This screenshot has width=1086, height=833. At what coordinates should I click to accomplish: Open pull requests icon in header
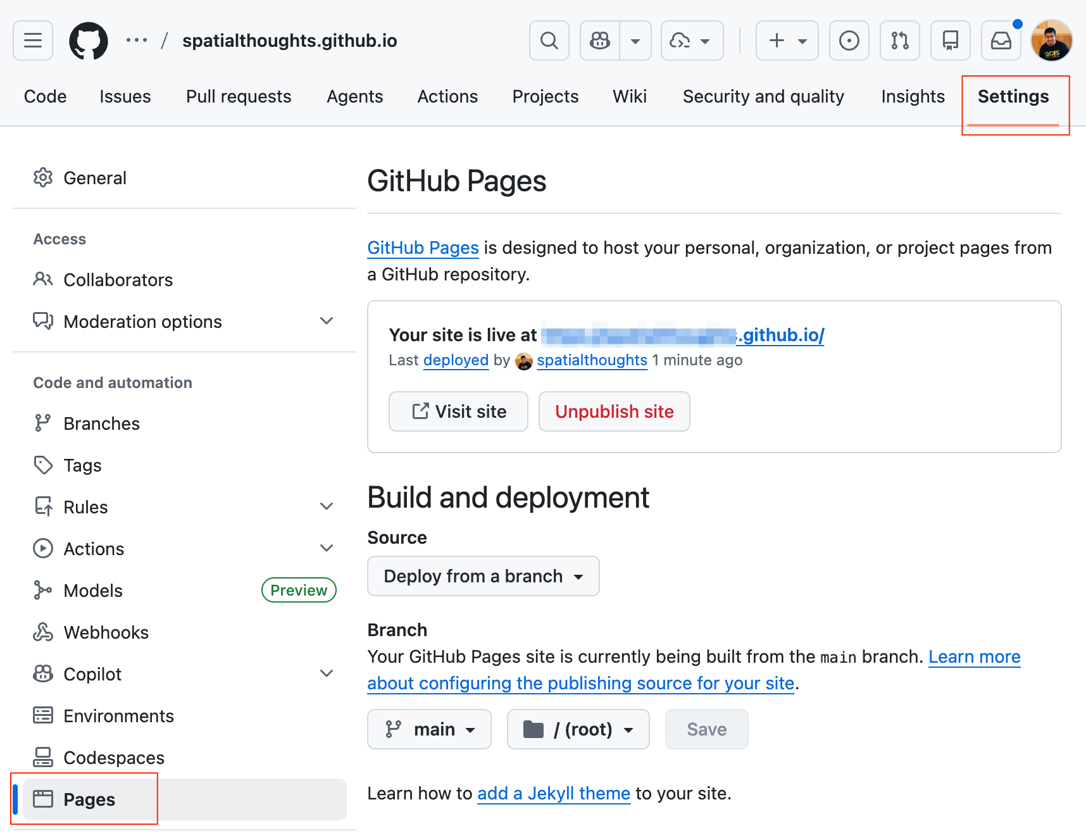(x=899, y=41)
